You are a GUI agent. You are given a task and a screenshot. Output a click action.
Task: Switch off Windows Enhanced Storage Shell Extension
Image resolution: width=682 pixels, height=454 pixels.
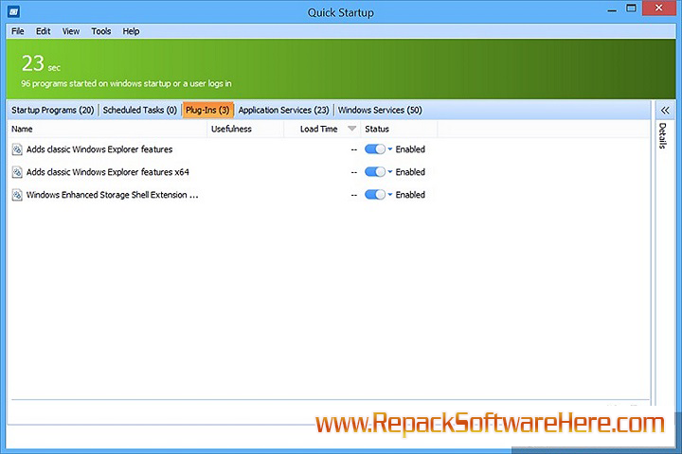coord(374,194)
